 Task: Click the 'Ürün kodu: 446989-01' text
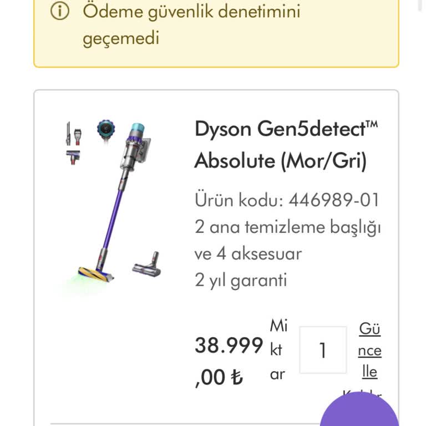click(287, 200)
